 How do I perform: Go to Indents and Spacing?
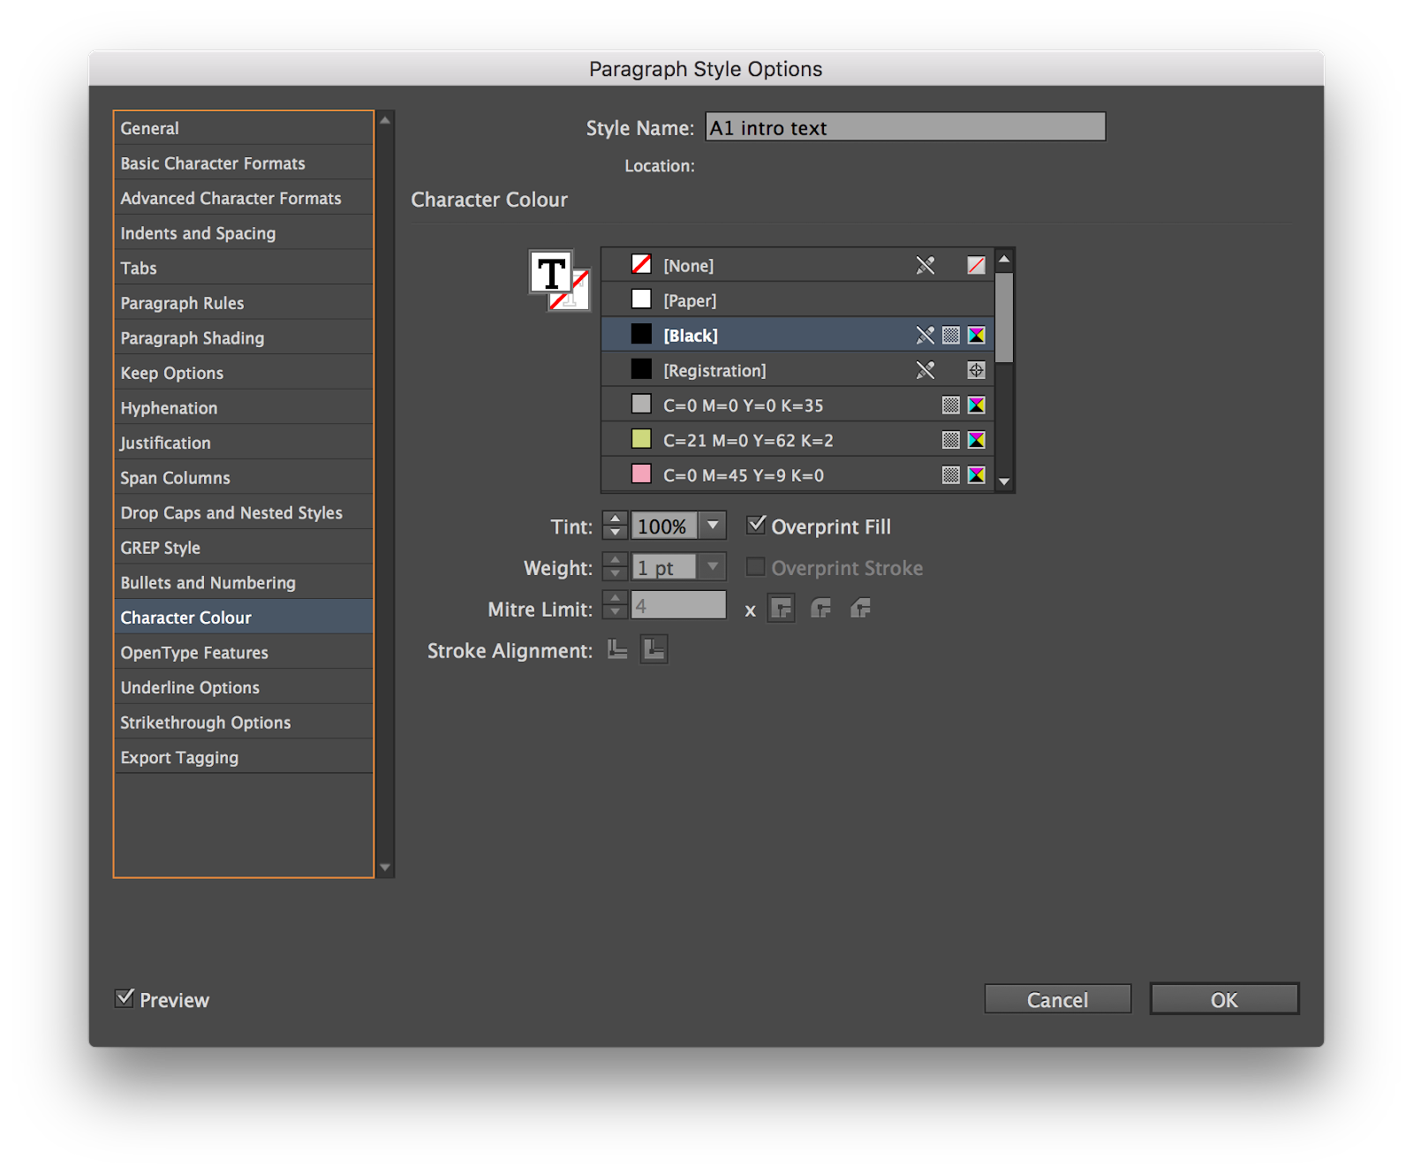[244, 233]
